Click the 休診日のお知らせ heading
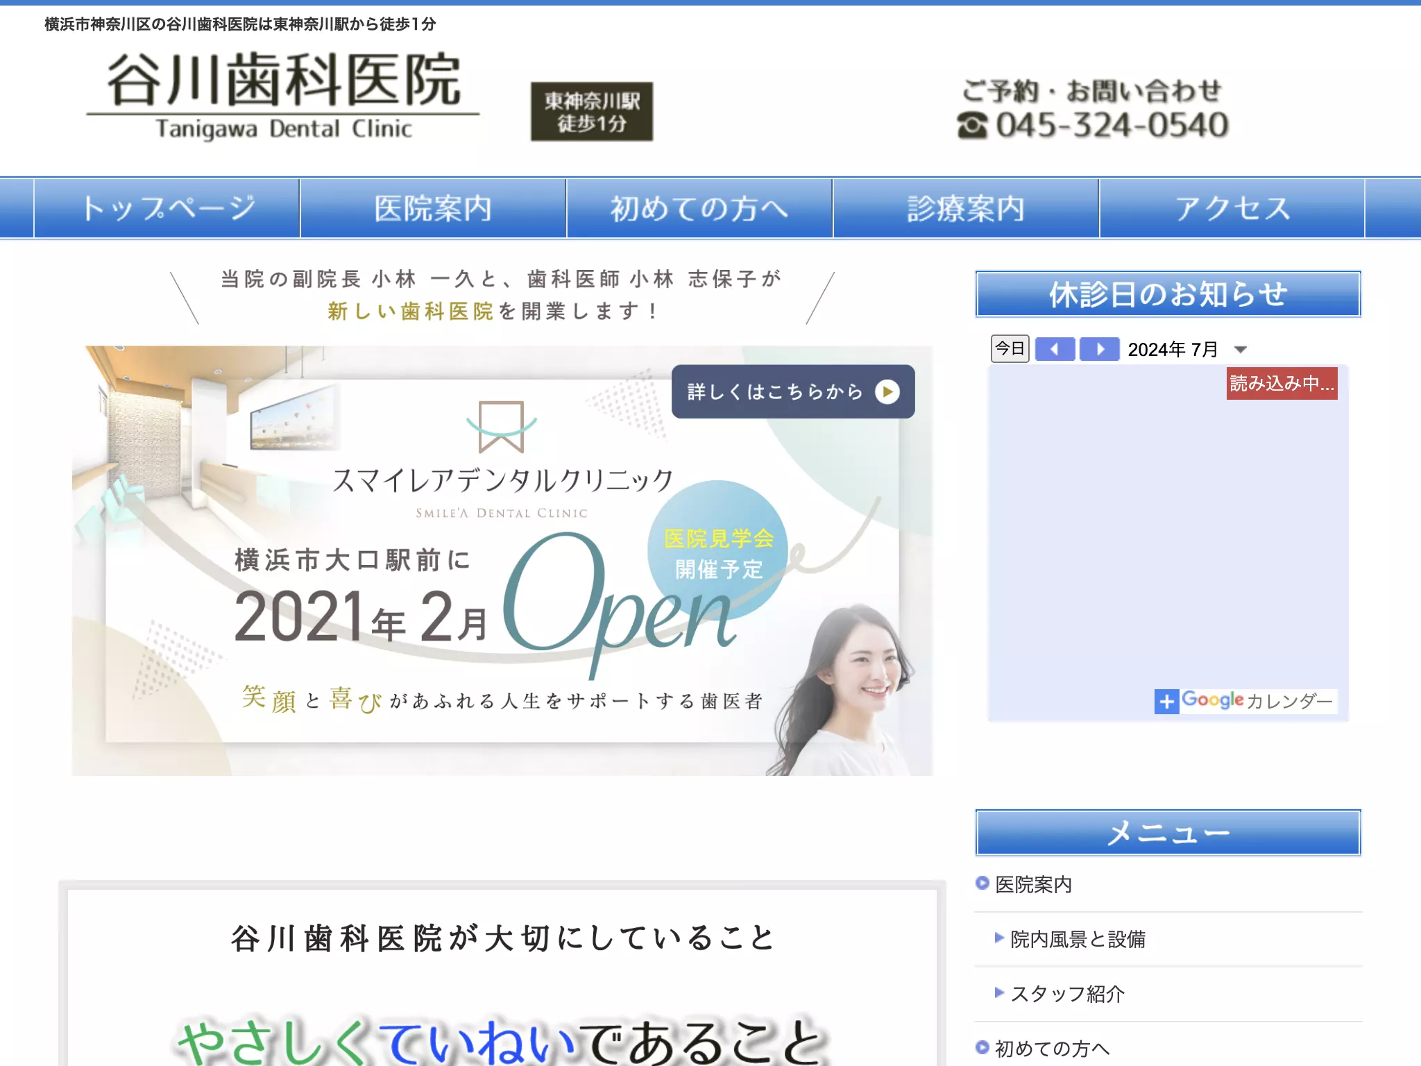The image size is (1421, 1066). tap(1168, 294)
